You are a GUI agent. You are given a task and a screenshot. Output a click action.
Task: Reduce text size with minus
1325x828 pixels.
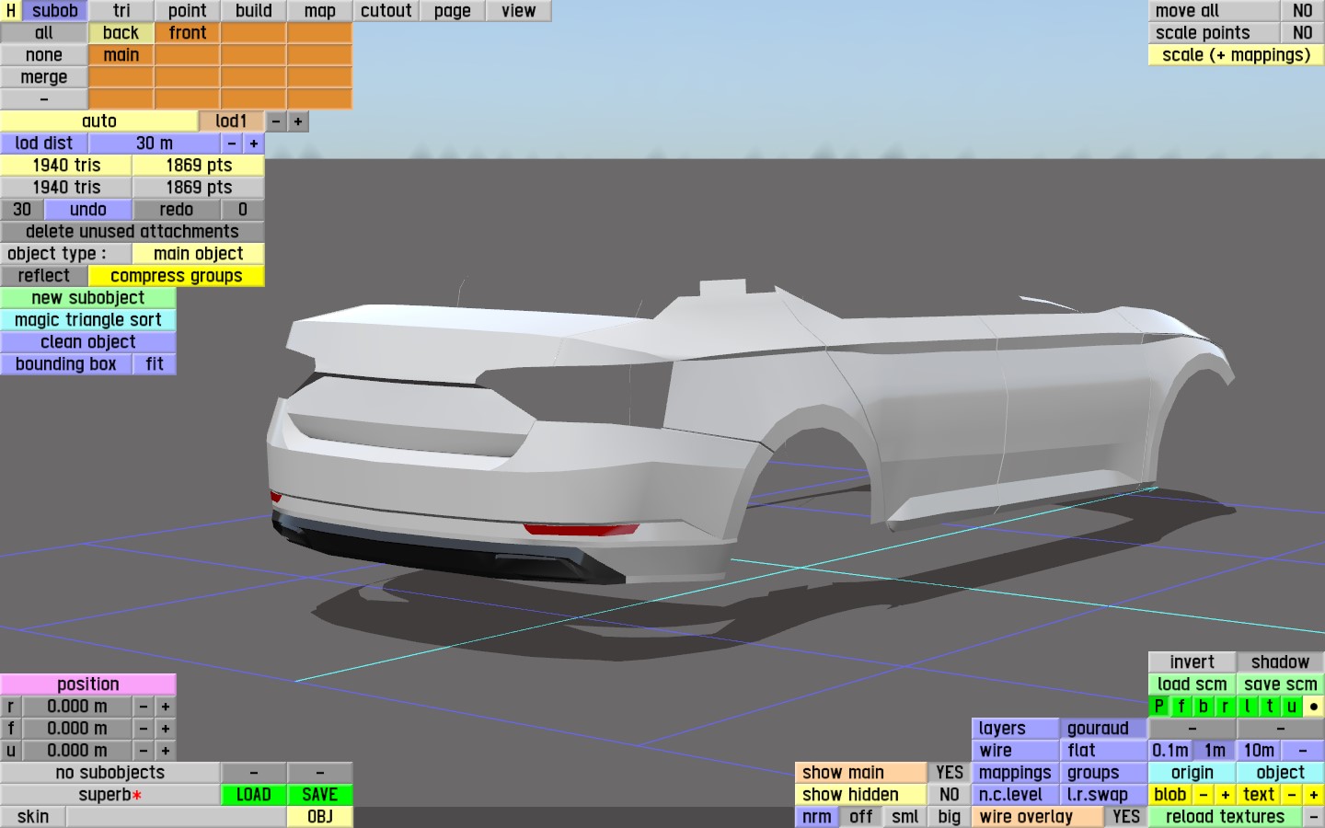tap(1292, 795)
